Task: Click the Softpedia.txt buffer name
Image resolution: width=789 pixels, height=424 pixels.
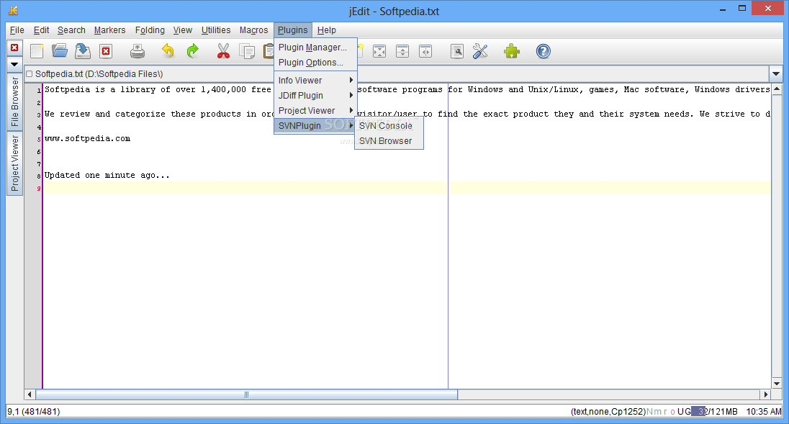Action: coord(99,74)
